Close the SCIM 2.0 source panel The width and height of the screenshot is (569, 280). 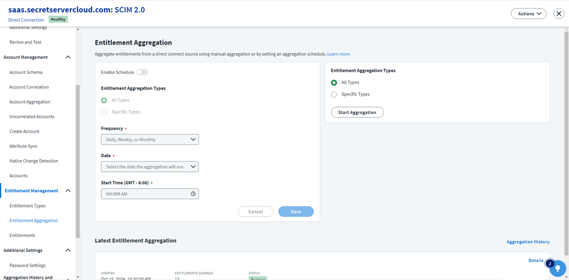click(558, 13)
